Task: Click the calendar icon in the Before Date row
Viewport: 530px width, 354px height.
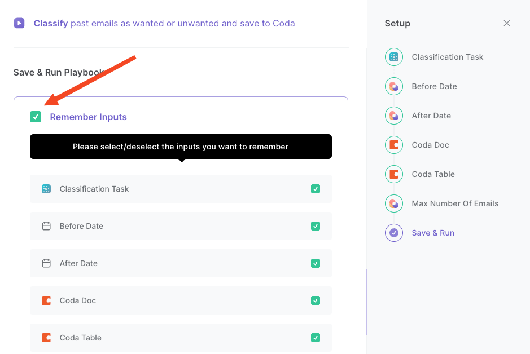Action: point(46,226)
